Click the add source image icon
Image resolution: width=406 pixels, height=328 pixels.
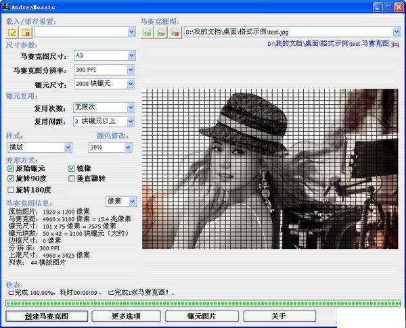(x=147, y=32)
